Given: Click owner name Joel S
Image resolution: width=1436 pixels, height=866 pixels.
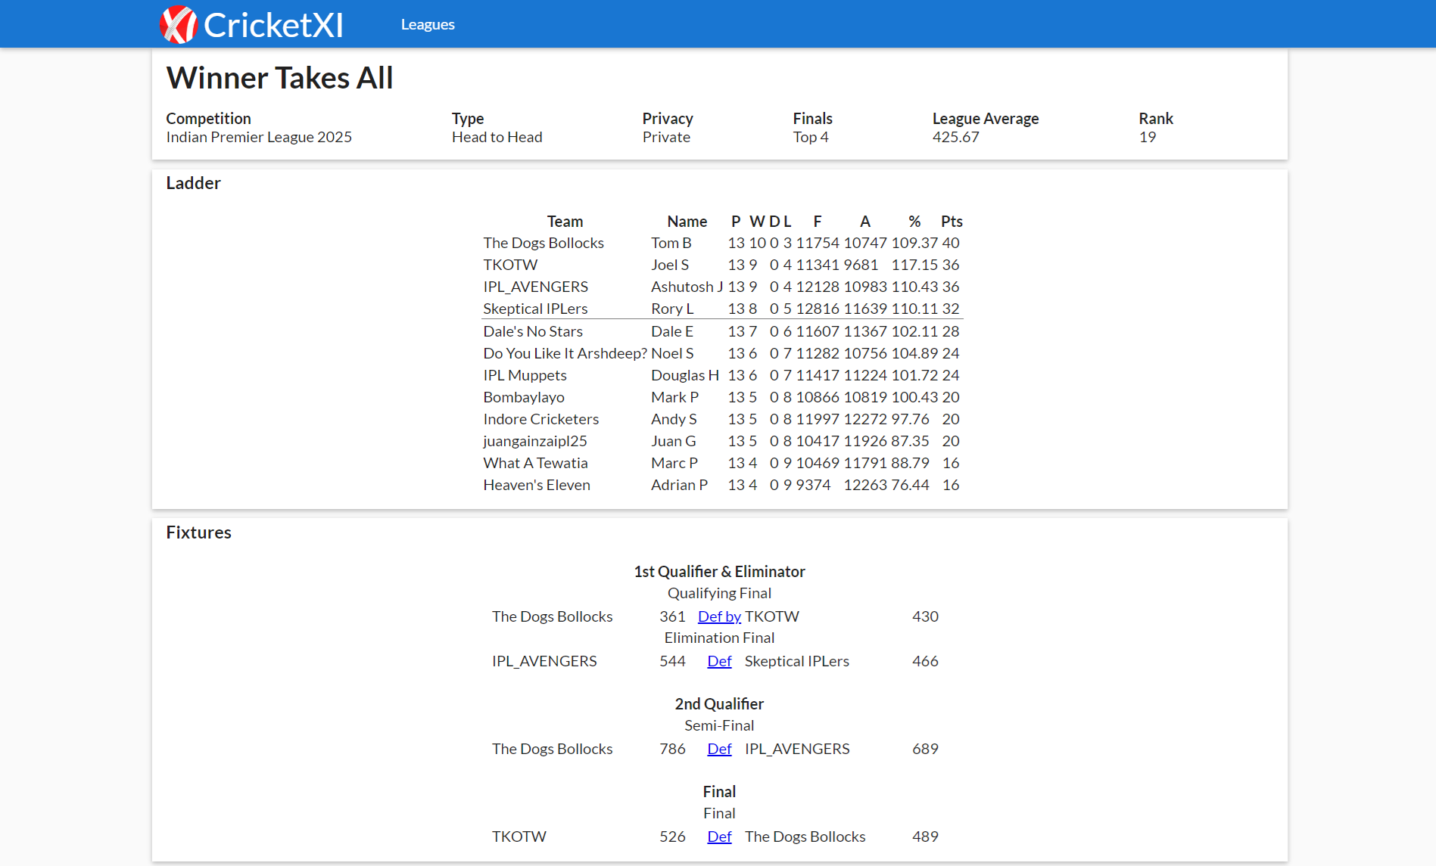Looking at the screenshot, I should (669, 265).
